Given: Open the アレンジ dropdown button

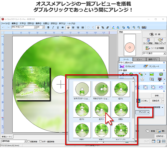Looking at the screenshot, I should tap(142, 112).
